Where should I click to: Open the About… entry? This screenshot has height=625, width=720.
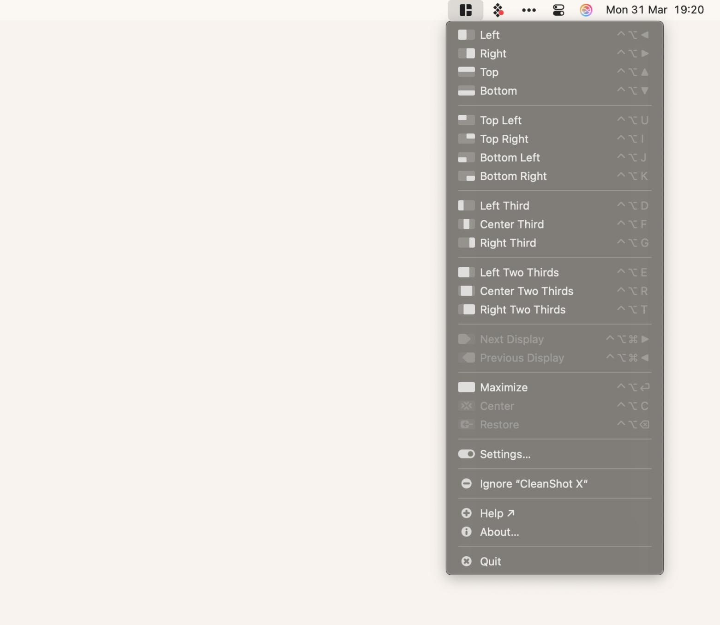coord(499,532)
